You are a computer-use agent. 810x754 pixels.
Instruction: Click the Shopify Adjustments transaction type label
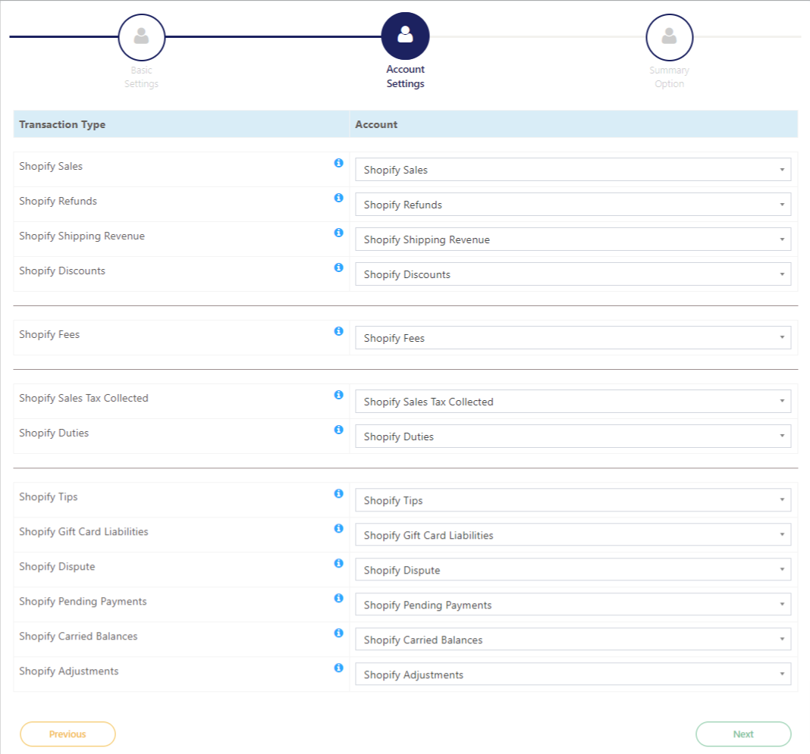(69, 671)
